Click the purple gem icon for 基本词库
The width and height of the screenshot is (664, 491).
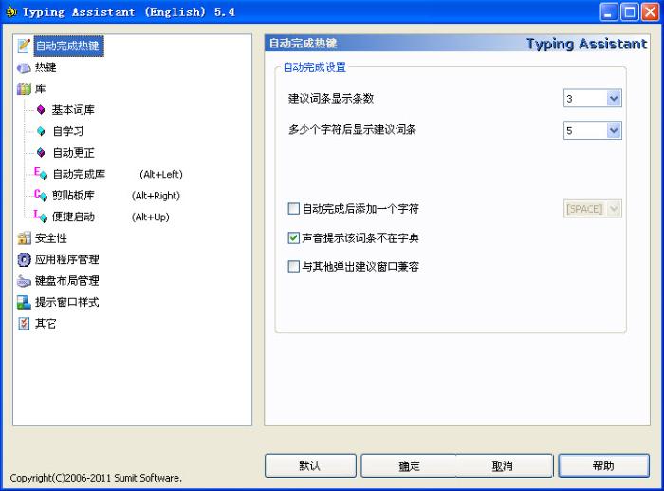[x=41, y=110]
